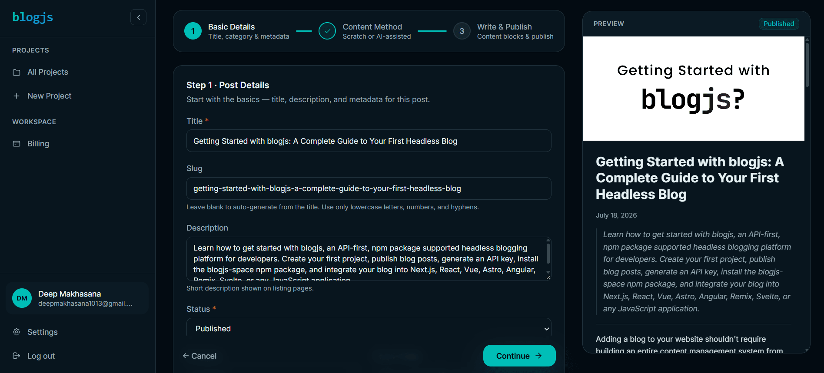Collapse the sidebar with the chevron button
This screenshot has width=824, height=373.
pos(138,17)
